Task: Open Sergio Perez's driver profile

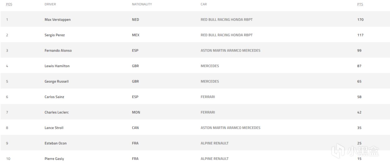Action: tap(55, 35)
